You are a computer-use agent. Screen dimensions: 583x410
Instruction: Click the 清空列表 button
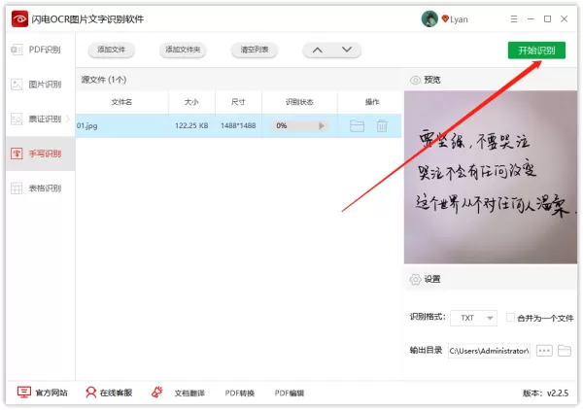pyautogui.click(x=254, y=50)
